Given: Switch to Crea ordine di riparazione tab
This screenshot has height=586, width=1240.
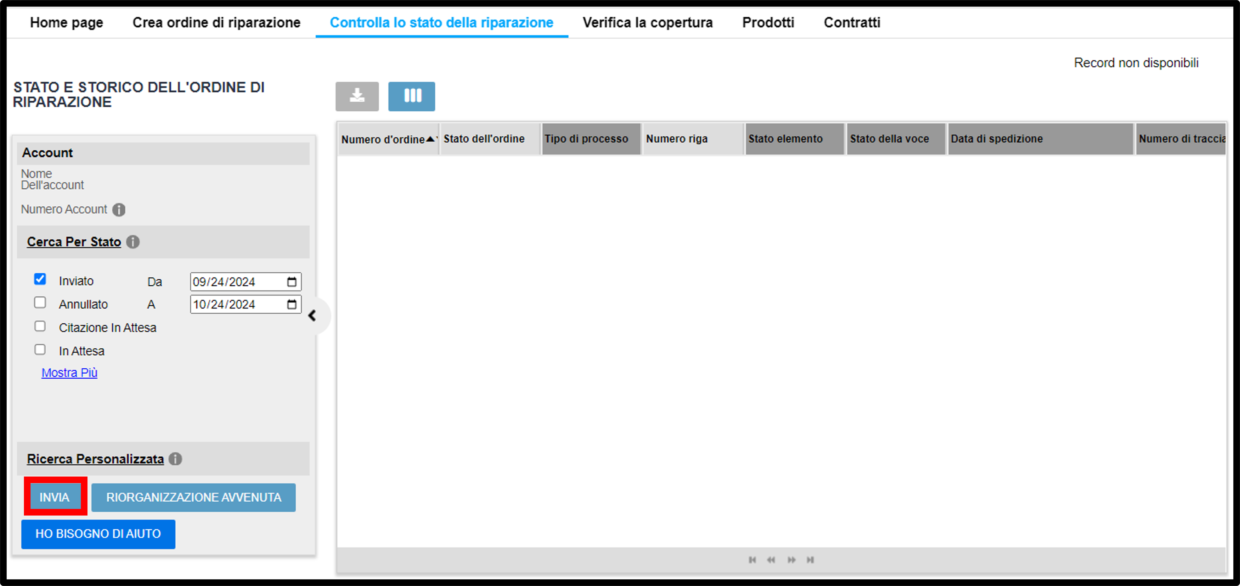Looking at the screenshot, I should (216, 23).
